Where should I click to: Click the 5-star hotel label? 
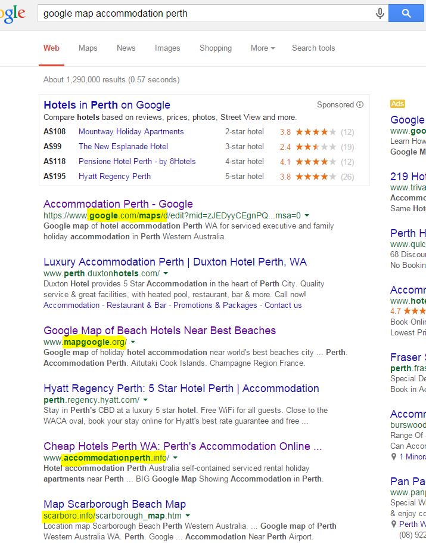[x=244, y=176]
